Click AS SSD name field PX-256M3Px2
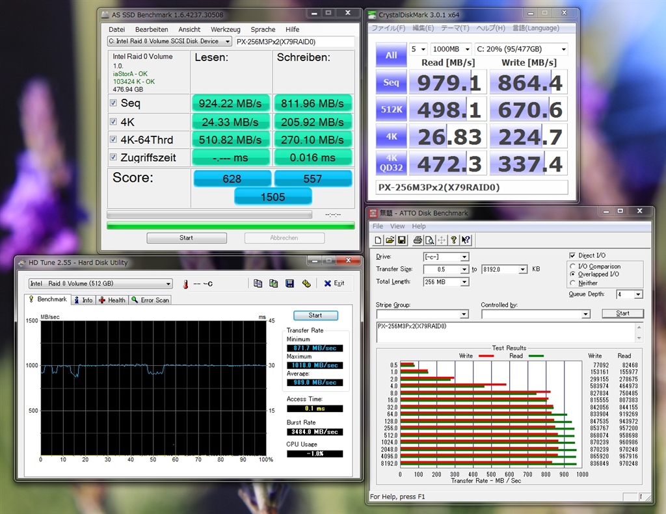Screen dimensions: 666x514 coord(295,42)
